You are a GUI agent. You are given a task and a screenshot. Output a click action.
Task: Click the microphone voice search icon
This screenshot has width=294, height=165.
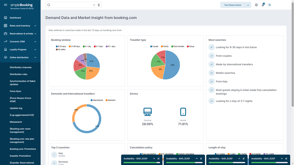coord(99,5)
